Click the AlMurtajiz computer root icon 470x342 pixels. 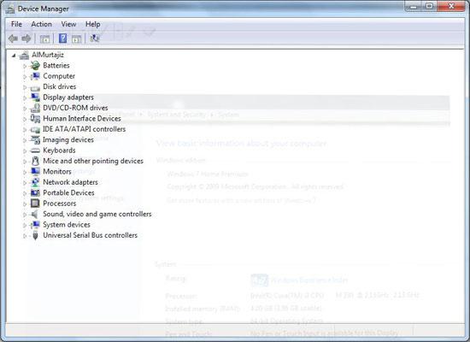click(x=24, y=56)
